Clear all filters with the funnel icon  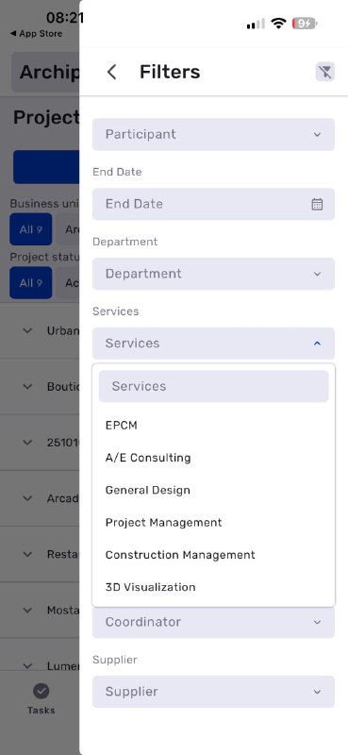pyautogui.click(x=325, y=73)
